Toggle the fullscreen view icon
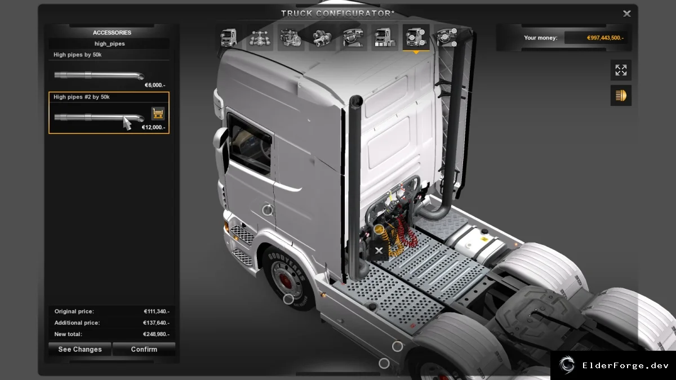 pyautogui.click(x=621, y=70)
